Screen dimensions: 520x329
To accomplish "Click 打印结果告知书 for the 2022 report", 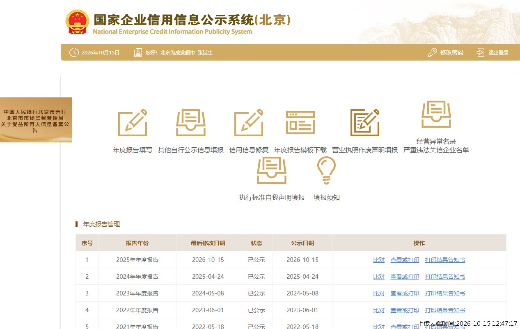I will point(445,310).
